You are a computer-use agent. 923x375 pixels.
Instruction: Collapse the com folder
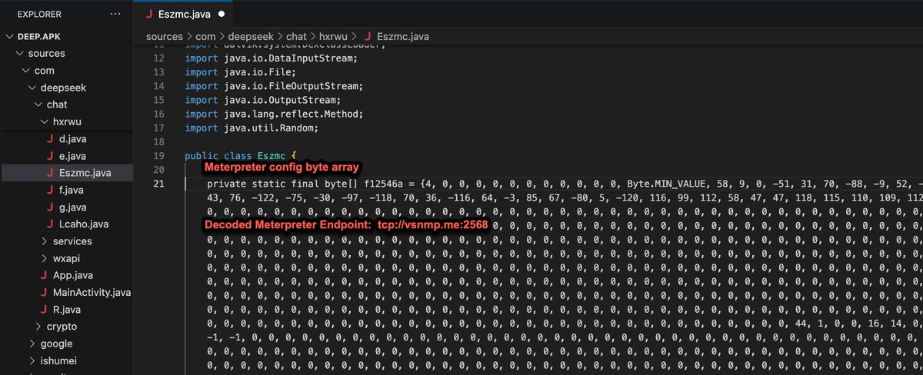click(x=26, y=71)
